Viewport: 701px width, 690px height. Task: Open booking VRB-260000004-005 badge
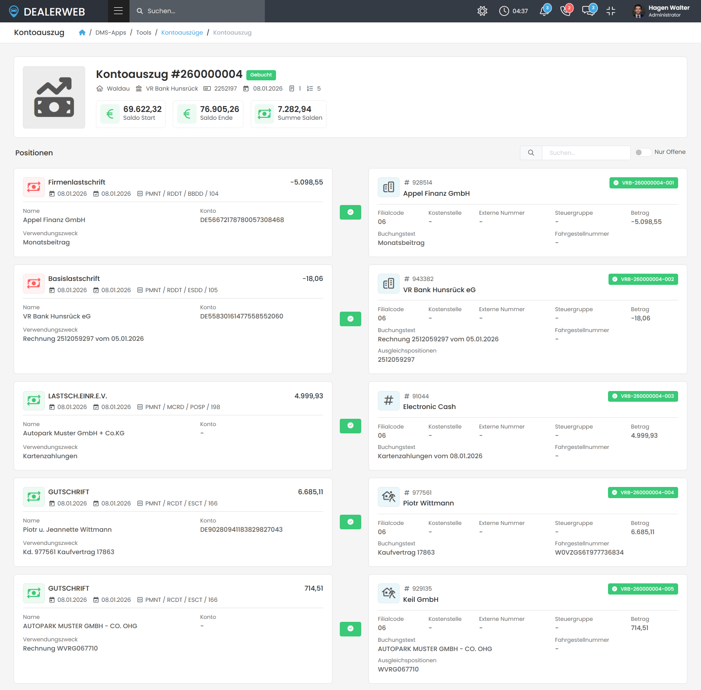coord(643,589)
